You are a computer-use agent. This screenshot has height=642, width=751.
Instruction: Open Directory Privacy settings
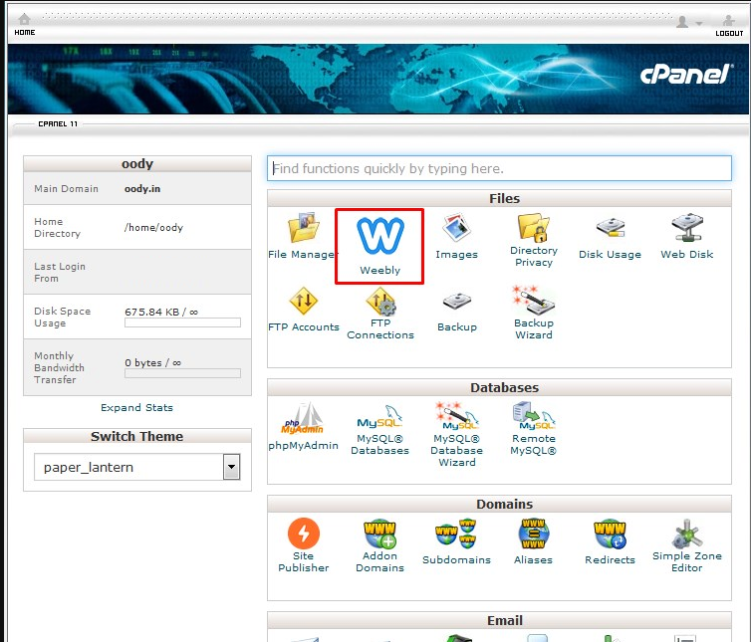click(534, 227)
